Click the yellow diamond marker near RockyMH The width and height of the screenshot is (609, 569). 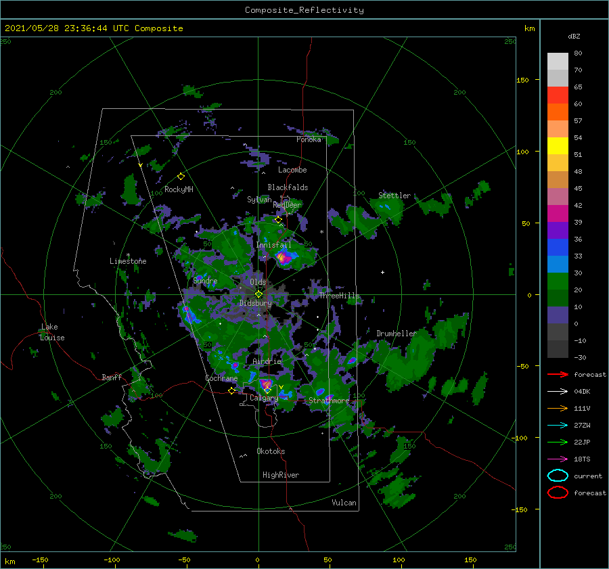click(x=181, y=177)
